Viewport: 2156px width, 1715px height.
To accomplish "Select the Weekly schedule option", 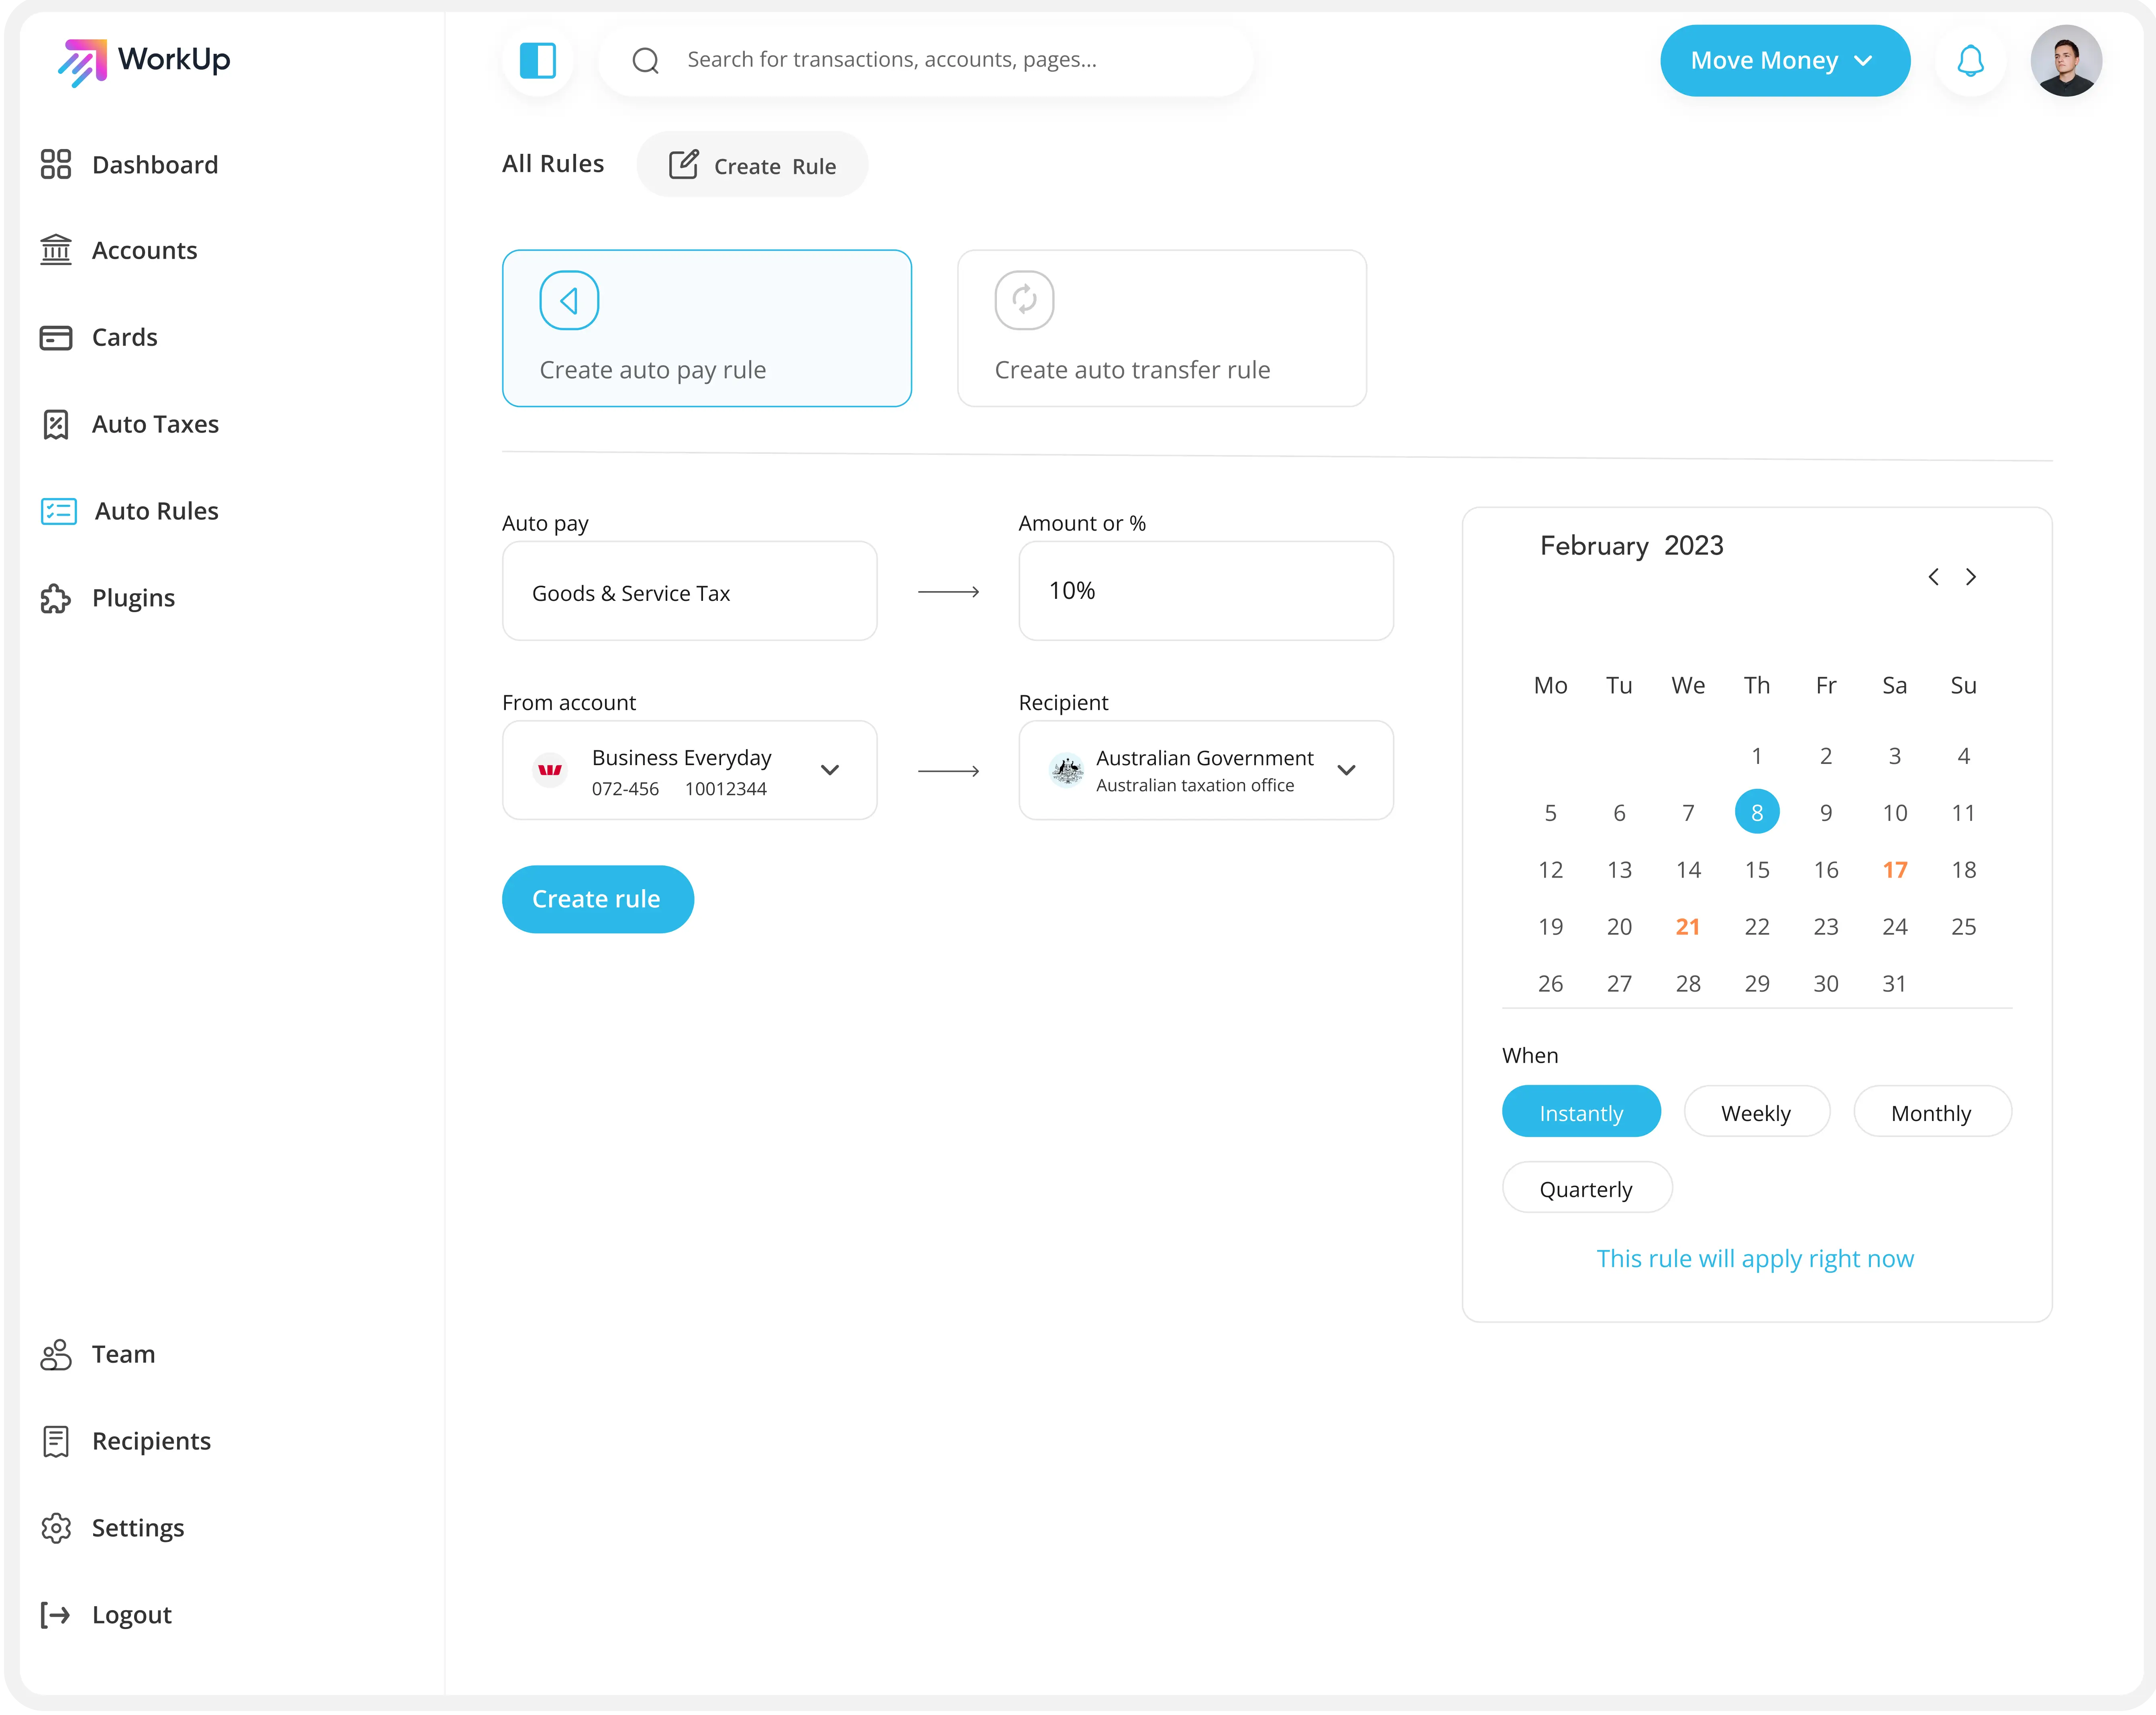I will pyautogui.click(x=1756, y=1112).
